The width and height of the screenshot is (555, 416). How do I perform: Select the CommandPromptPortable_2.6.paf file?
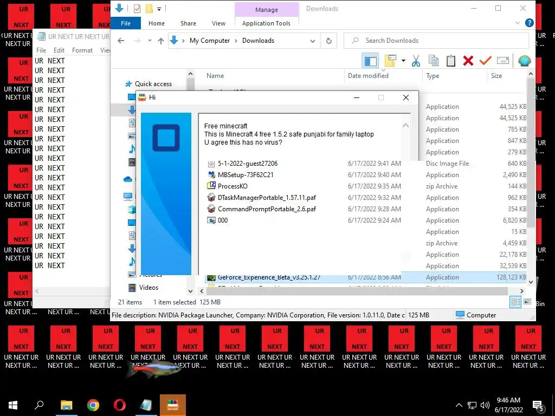pos(267,209)
